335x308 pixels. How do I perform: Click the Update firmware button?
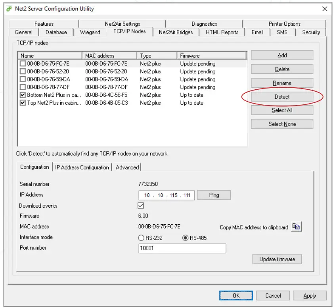click(x=277, y=259)
